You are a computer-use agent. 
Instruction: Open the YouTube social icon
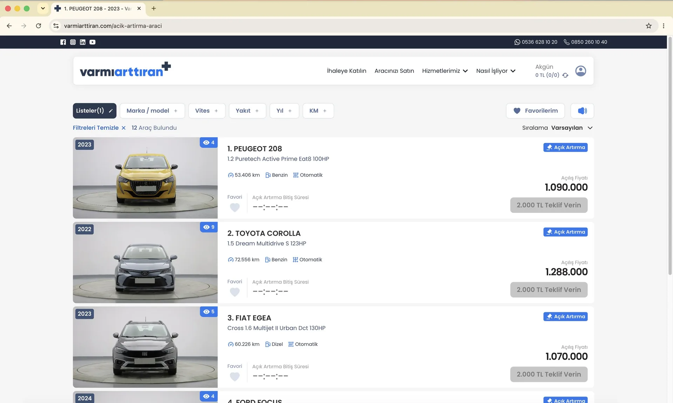point(93,42)
